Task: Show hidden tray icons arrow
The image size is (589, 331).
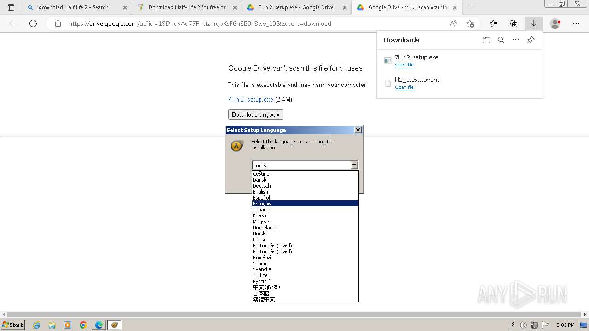Action: coord(513,325)
